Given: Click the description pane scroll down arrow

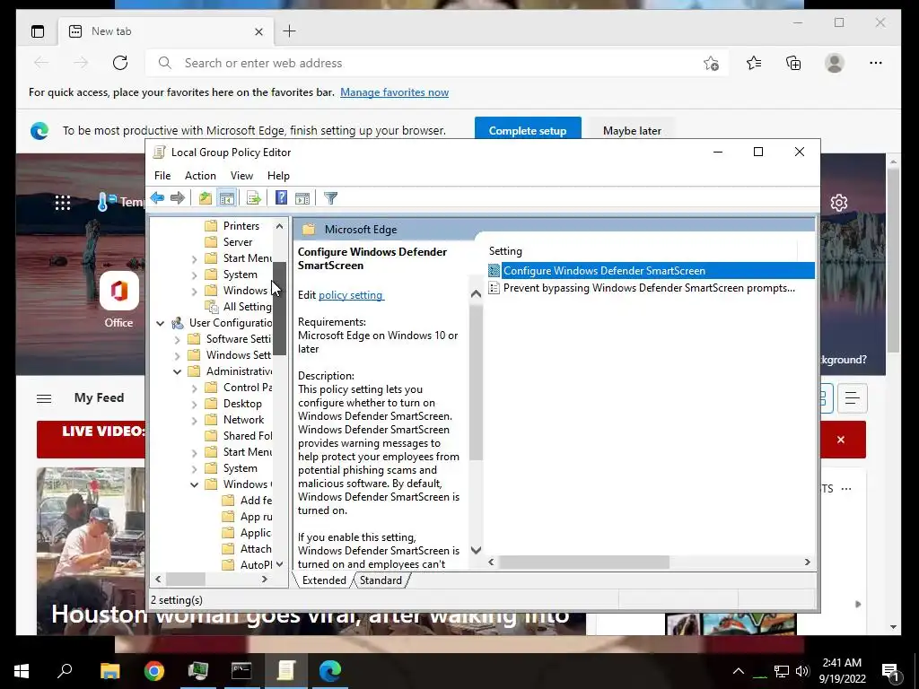Looking at the screenshot, I should click(x=476, y=550).
